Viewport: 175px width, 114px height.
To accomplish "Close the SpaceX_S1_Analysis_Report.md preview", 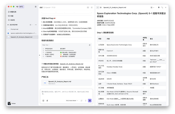I will coord(166,7).
